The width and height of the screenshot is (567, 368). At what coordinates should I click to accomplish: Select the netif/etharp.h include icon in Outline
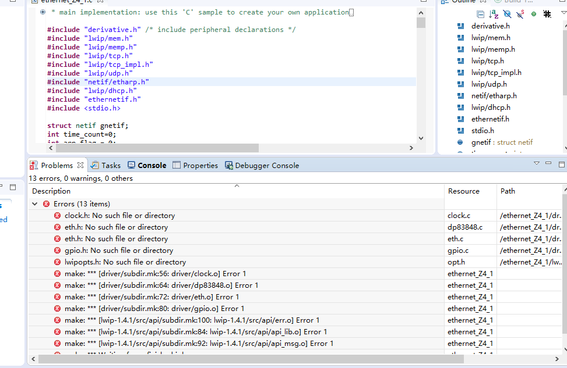pos(461,95)
